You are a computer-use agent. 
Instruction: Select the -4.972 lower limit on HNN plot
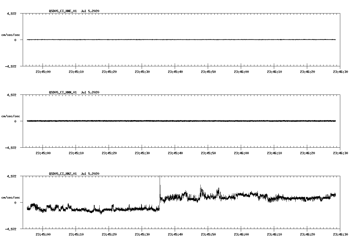11,148
